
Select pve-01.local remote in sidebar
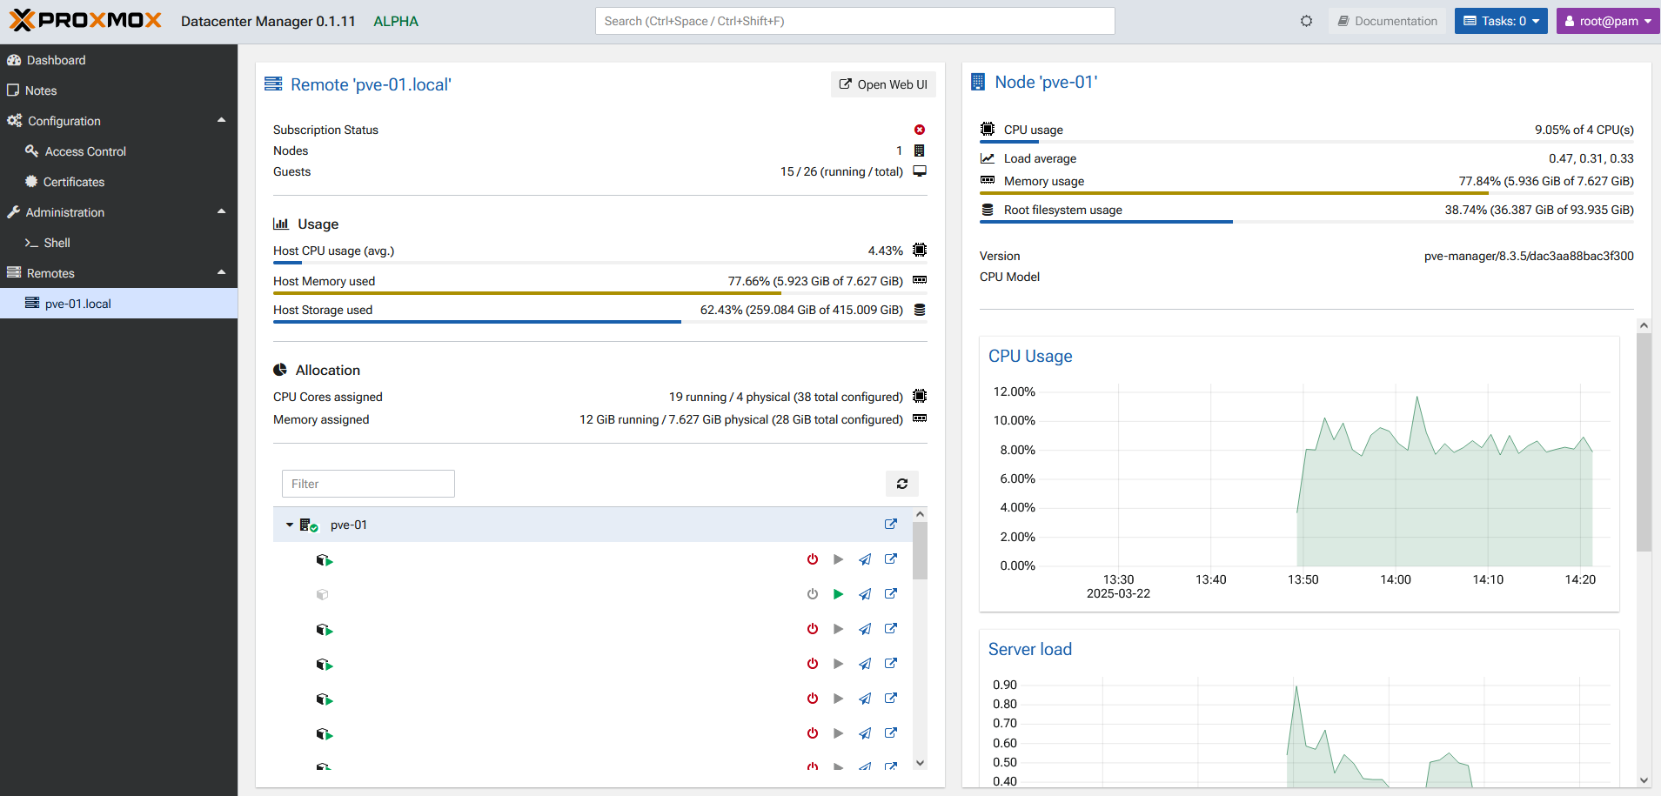[x=118, y=304]
